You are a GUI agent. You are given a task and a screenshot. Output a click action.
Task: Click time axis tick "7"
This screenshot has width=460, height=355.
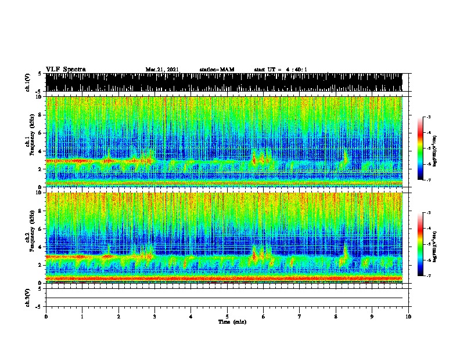coord(300,317)
